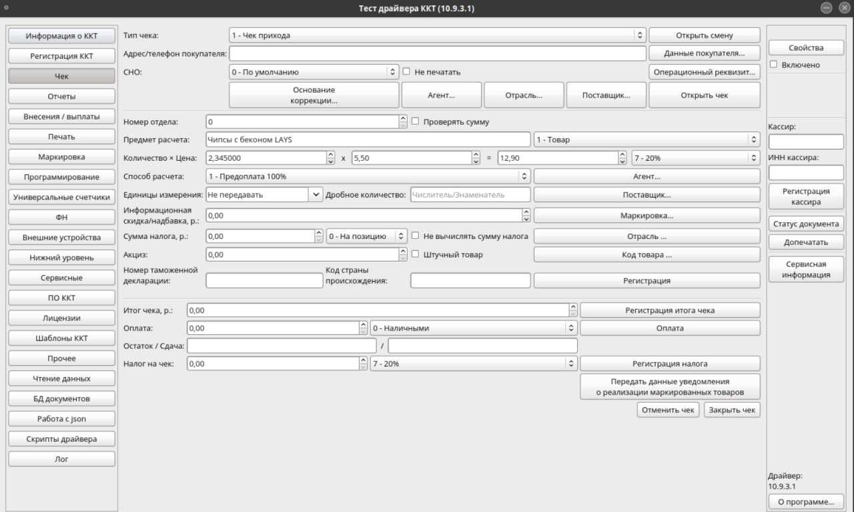Open driver 'Свойства' button
Image resolution: width=854 pixels, height=512 pixels.
pyautogui.click(x=806, y=48)
